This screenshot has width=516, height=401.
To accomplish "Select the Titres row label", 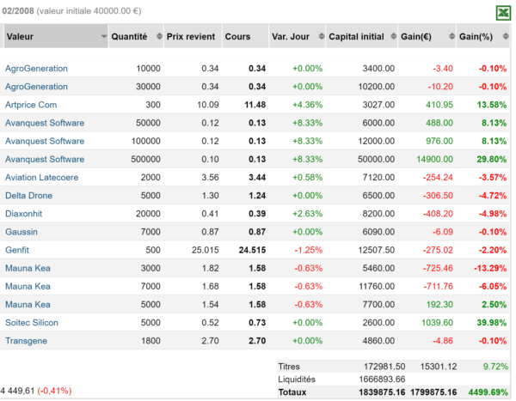I will click(x=289, y=367).
